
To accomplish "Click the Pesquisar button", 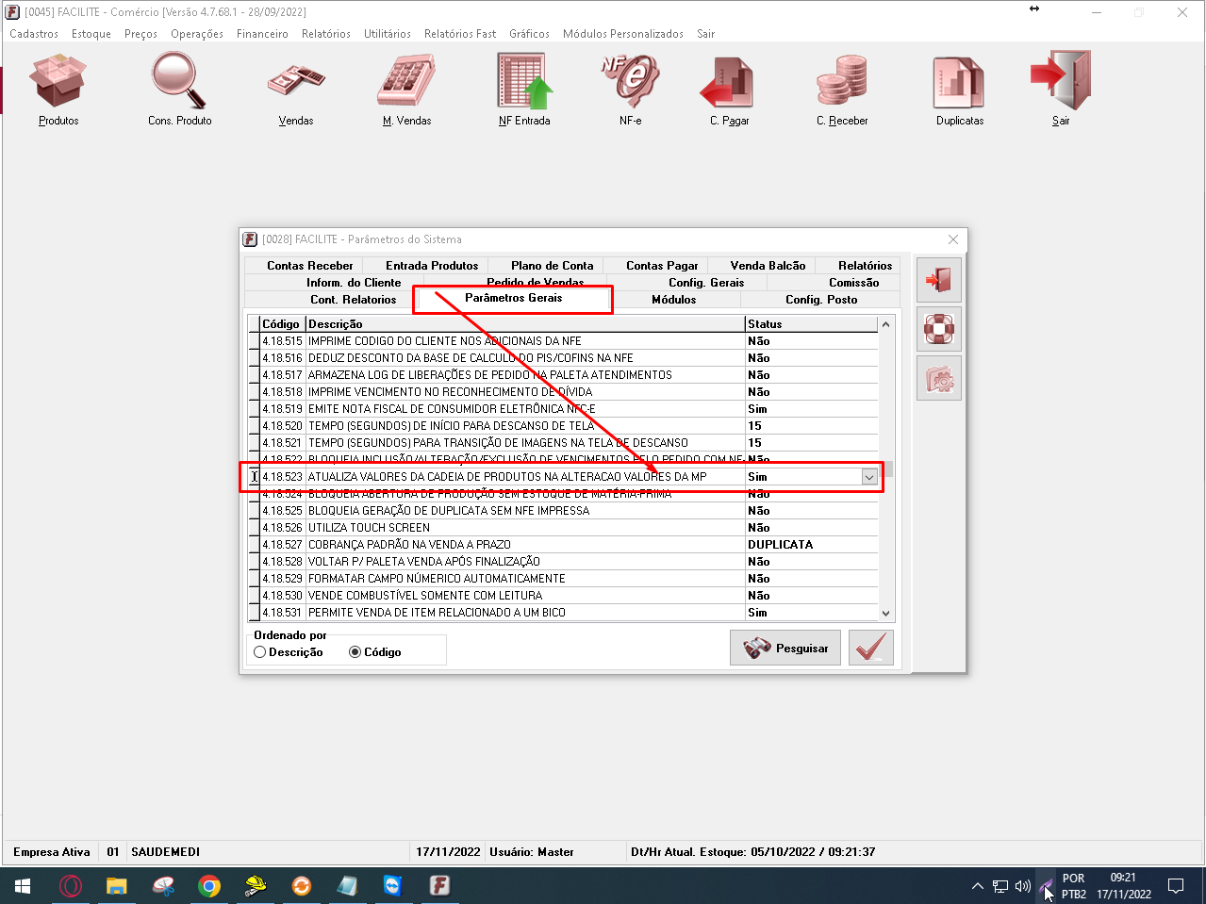I will (785, 648).
